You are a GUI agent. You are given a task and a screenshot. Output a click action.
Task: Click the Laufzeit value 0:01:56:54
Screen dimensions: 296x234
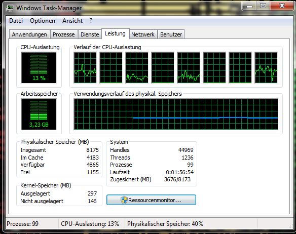[180, 172]
